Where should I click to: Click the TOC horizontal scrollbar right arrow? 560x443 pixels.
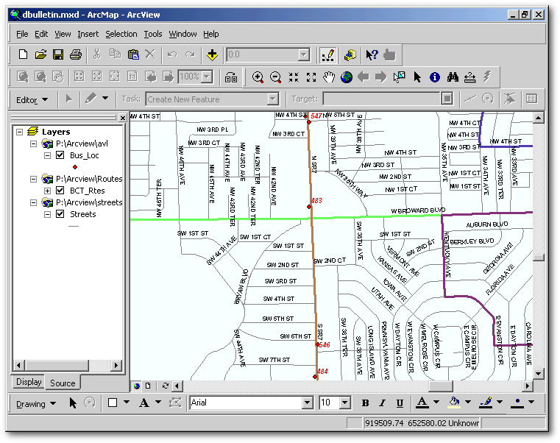pyautogui.click(x=116, y=366)
